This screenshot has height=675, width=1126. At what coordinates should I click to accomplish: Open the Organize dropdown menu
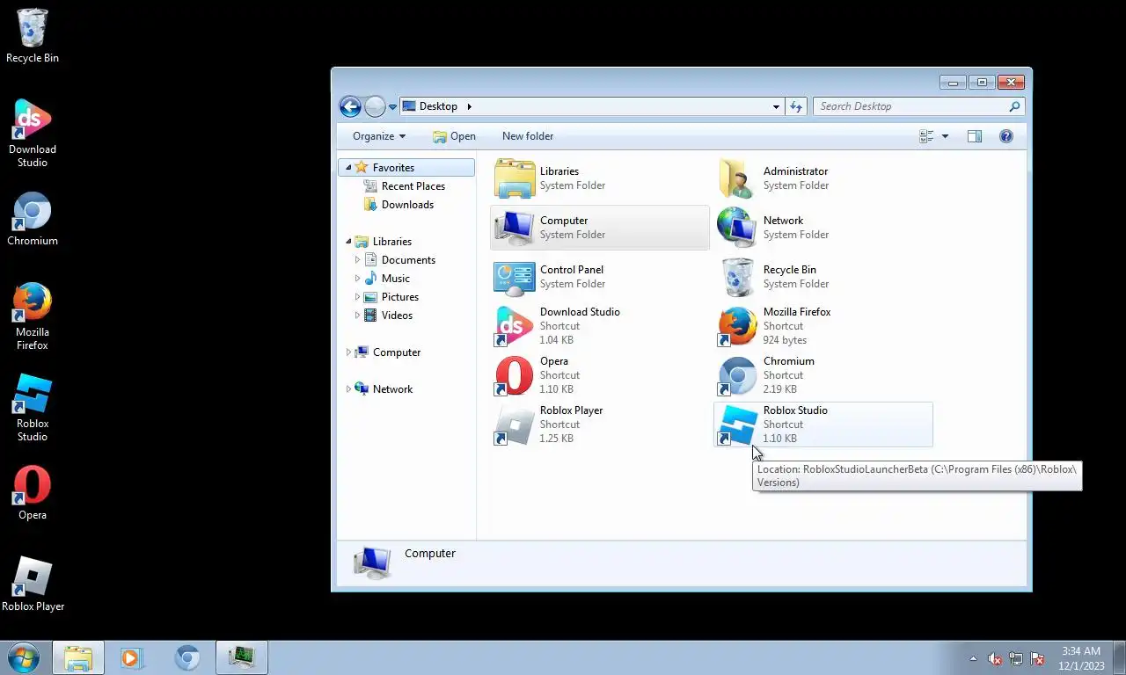[379, 136]
